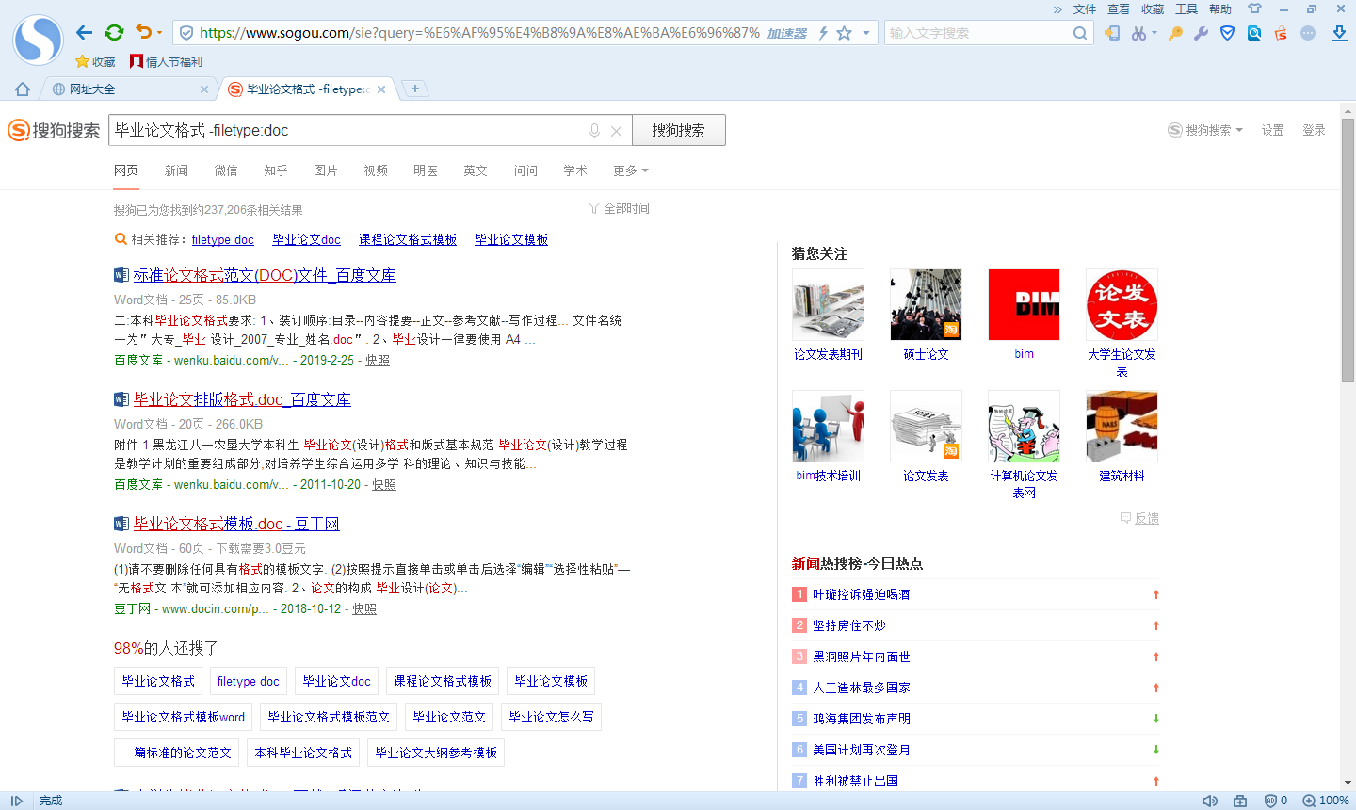Viewport: 1356px width, 810px height.
Task: Expand the 更多 categories dropdown
Action: [631, 170]
